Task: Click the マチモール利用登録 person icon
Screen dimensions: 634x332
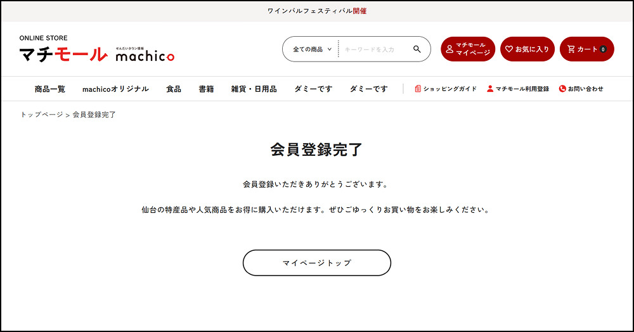Action: tap(490, 89)
